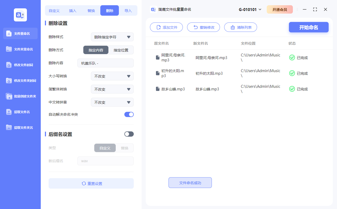Image resolution: width=337 pixels, height=209 pixels.
Task: Select 提取文件夹名 from sidebar
Action: [20, 127]
